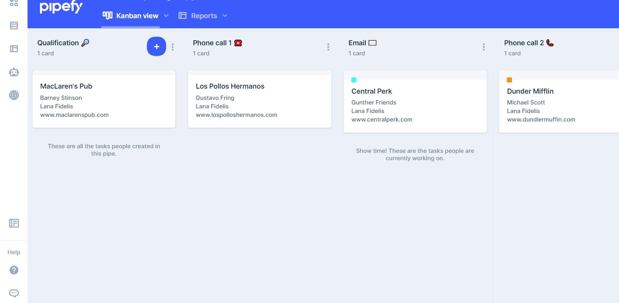Click the Qualification column title

[x=58, y=43]
